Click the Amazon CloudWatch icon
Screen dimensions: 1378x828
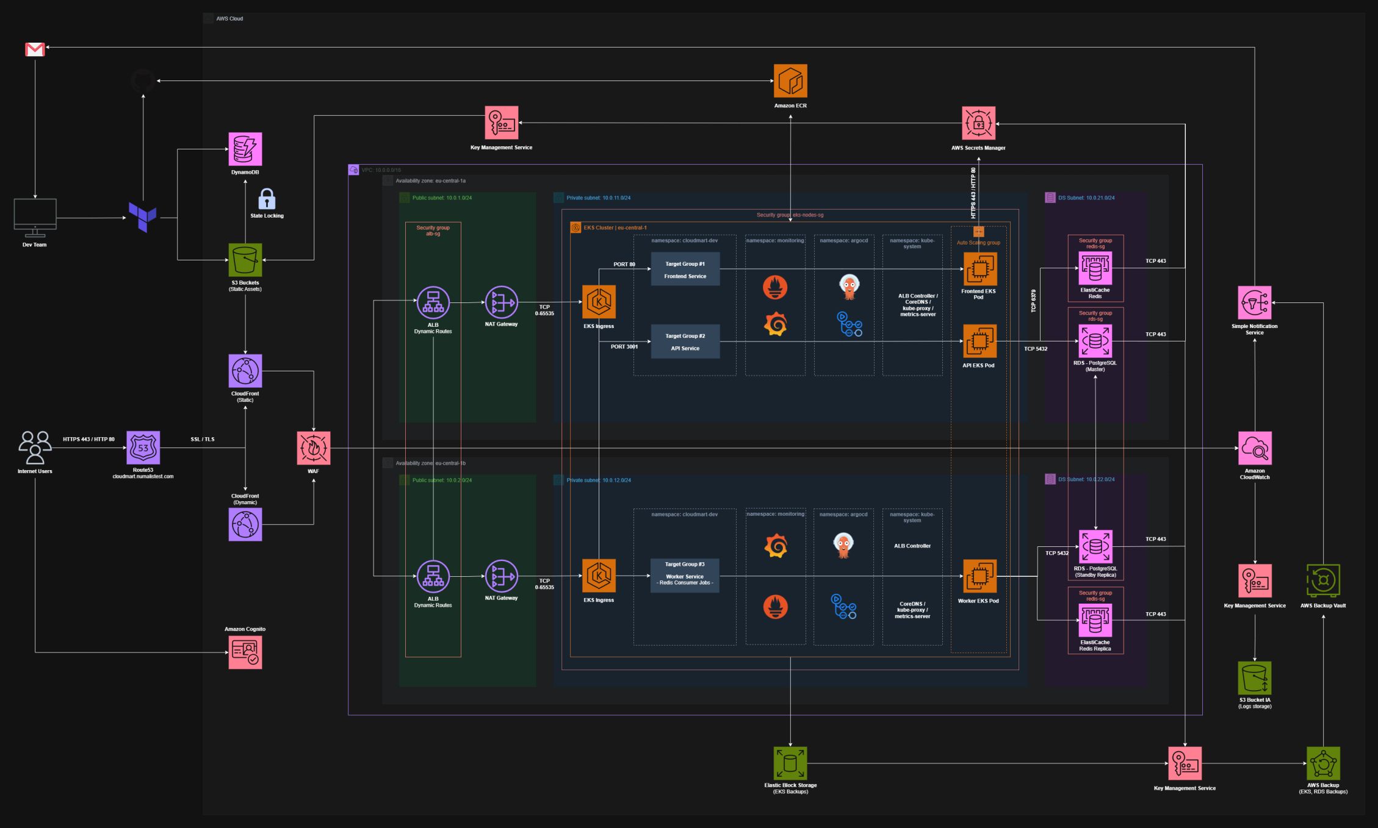(x=1255, y=448)
